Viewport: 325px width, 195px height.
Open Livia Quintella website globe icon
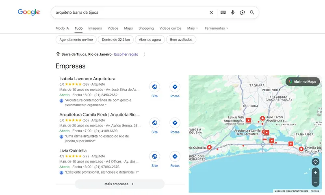(154, 156)
